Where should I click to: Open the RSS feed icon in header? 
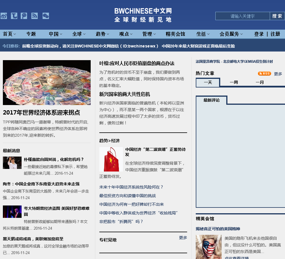click(35, 16)
